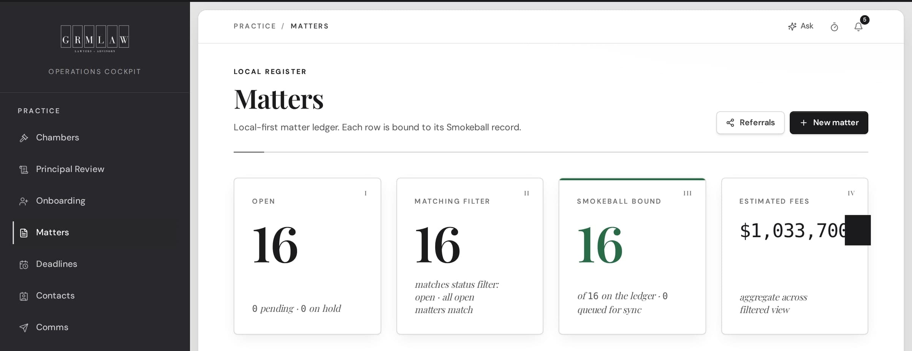Click the Matters document icon
Screen dimensions: 912x351
[x=24, y=233]
